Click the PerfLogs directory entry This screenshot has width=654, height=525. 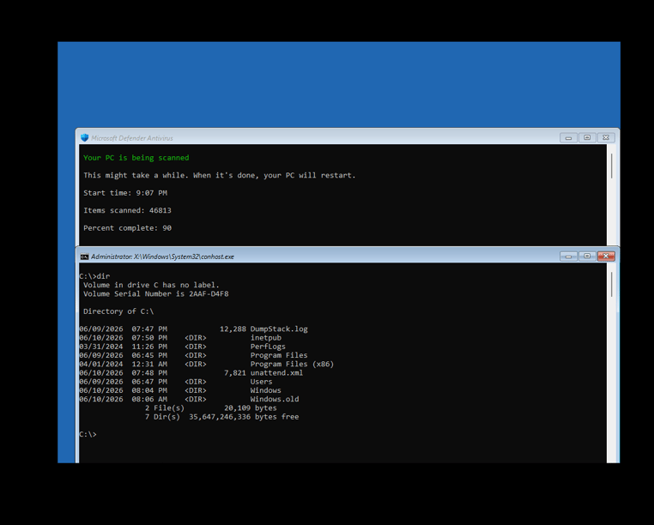click(x=182, y=346)
